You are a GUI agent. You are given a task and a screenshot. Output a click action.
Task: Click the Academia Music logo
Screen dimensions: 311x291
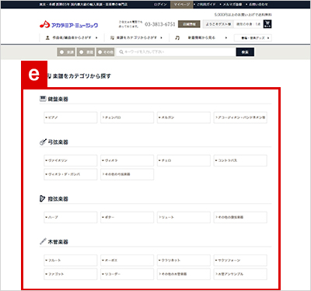[x=69, y=25]
